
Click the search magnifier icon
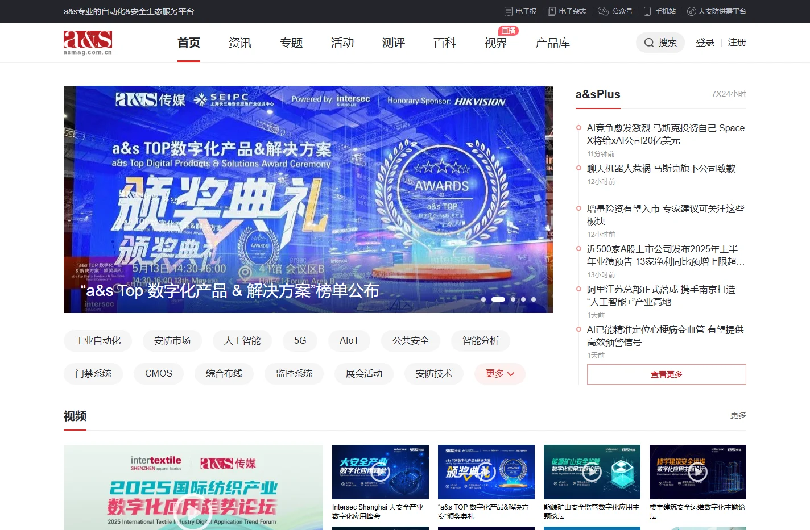[649, 43]
